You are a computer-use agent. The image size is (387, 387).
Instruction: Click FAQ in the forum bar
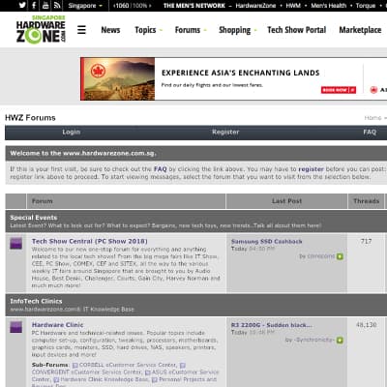[370, 132]
